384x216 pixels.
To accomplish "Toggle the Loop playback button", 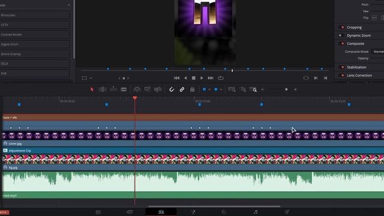I will (221, 78).
